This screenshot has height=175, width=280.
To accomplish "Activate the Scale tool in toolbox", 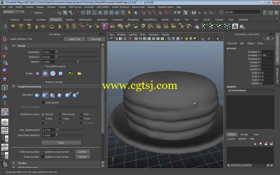I will pyautogui.click(x=5, y=79).
